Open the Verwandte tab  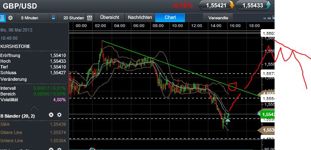[x=218, y=18]
